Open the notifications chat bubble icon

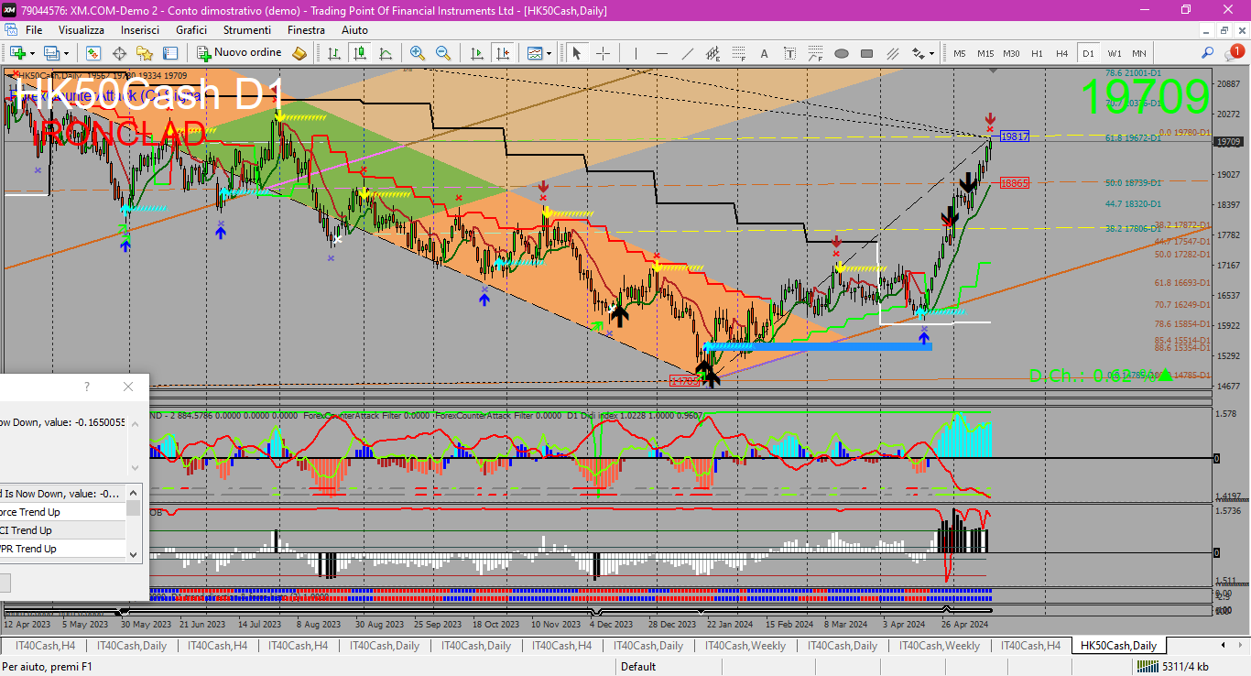1236,52
